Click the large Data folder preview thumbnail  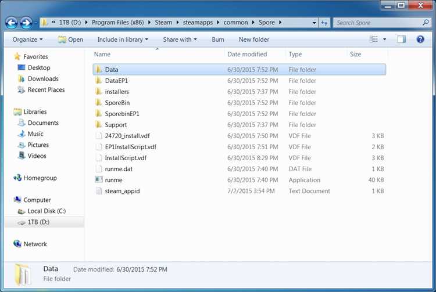pos(23,275)
